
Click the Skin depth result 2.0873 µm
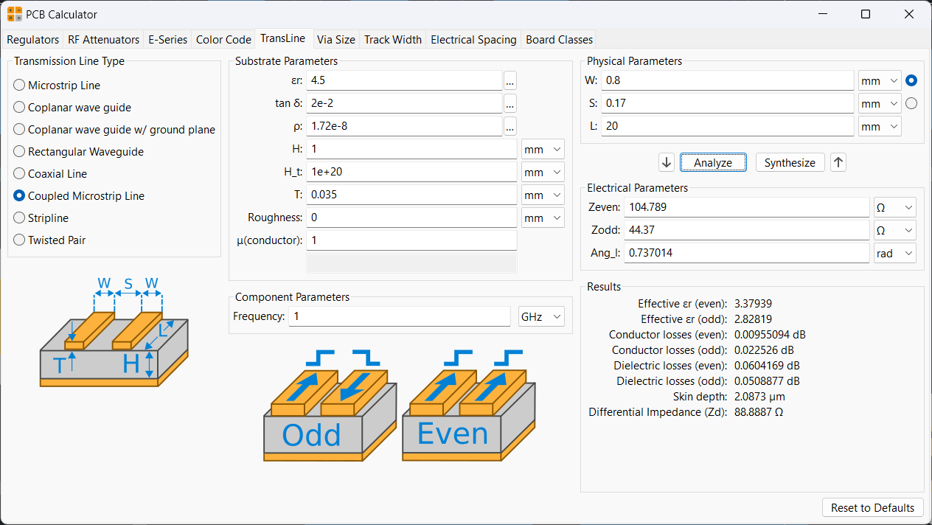point(758,397)
